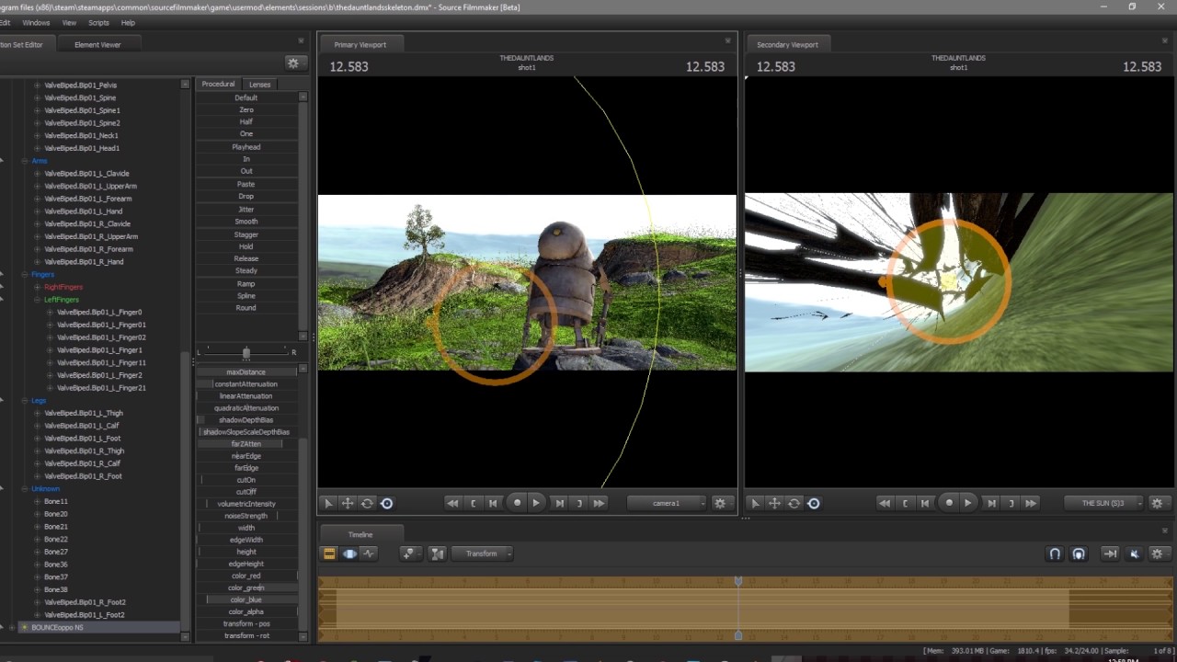This screenshot has height=662, width=1177.
Task: Fast-forward playback in the Primary Viewport
Action: pyautogui.click(x=599, y=503)
